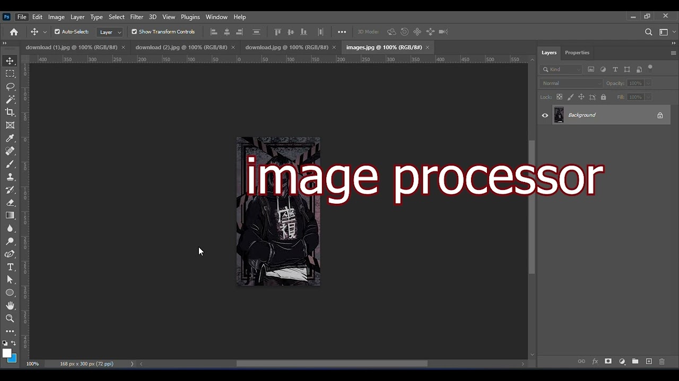Create new fill or adjustment layer
Image resolution: width=679 pixels, height=381 pixels.
622,361
